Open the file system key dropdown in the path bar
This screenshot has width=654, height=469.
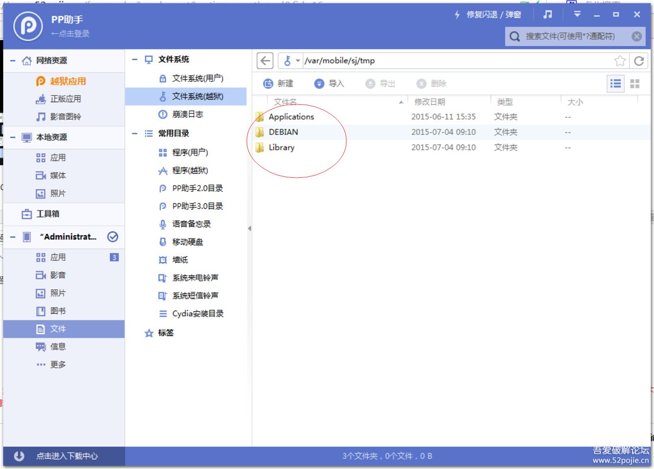(x=291, y=61)
